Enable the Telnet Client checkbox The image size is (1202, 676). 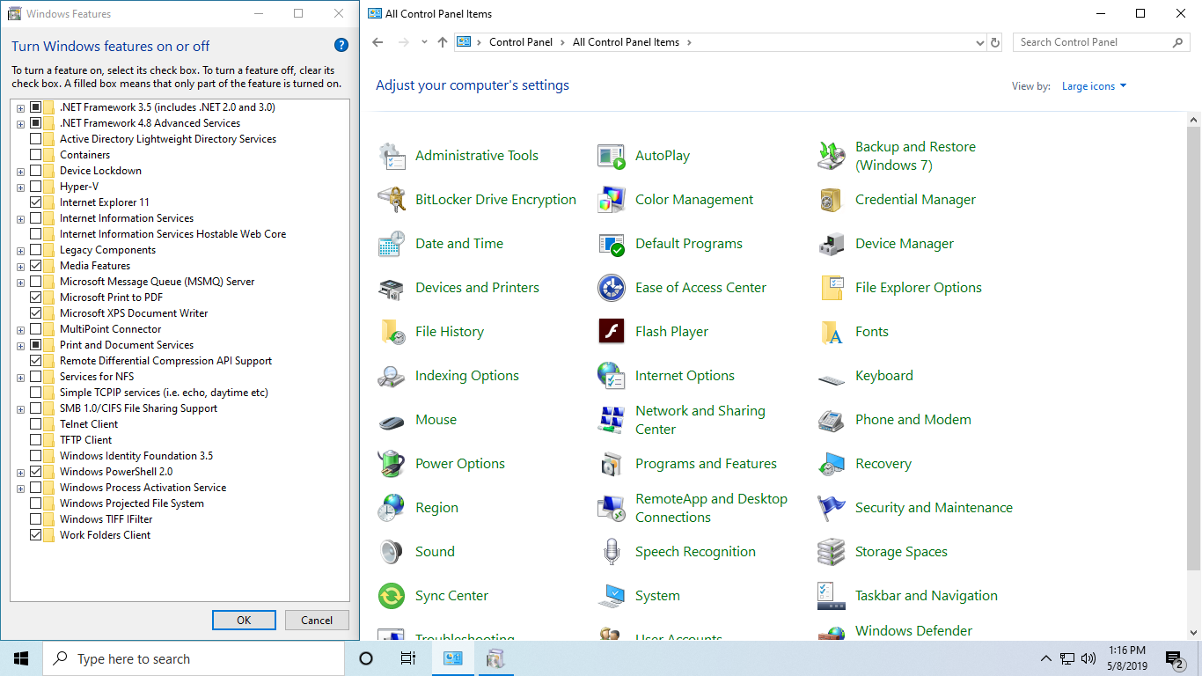(36, 424)
